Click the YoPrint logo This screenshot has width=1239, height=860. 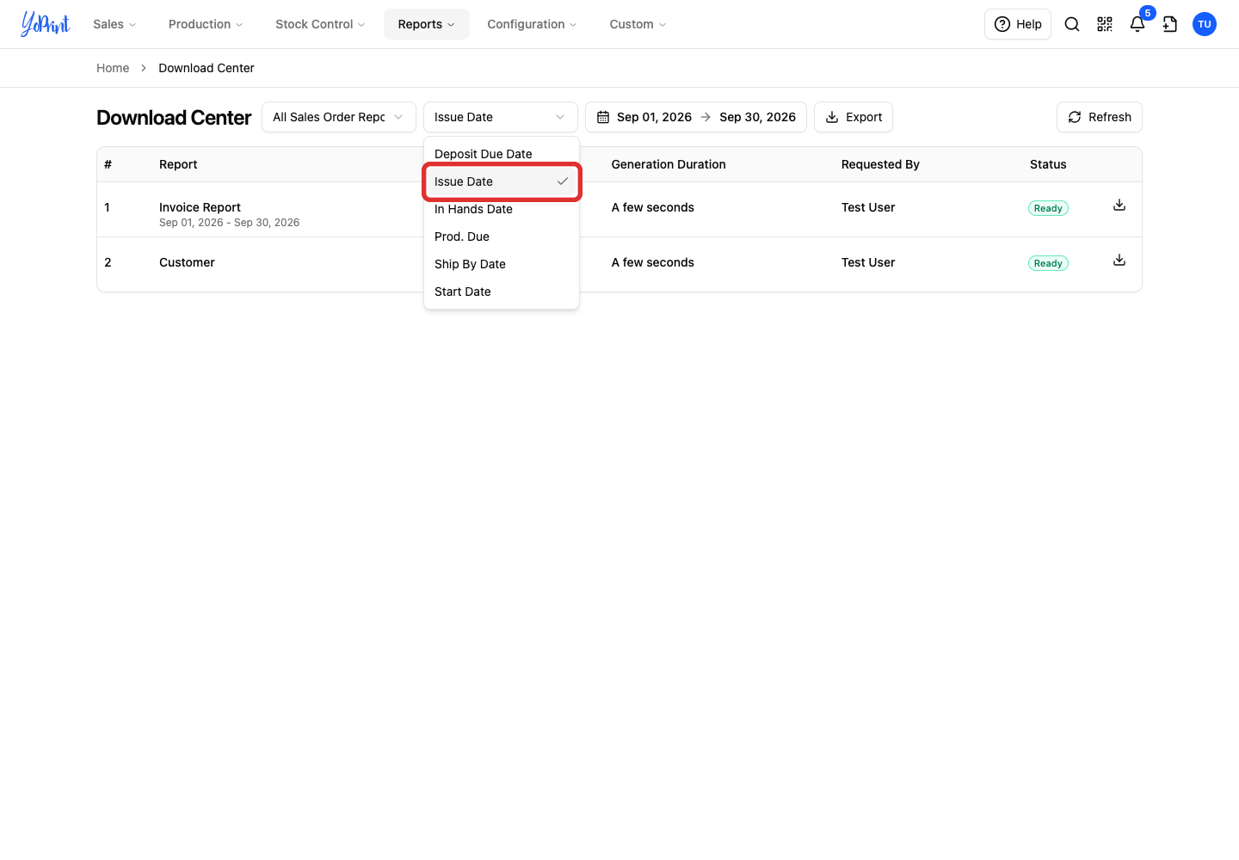click(46, 24)
